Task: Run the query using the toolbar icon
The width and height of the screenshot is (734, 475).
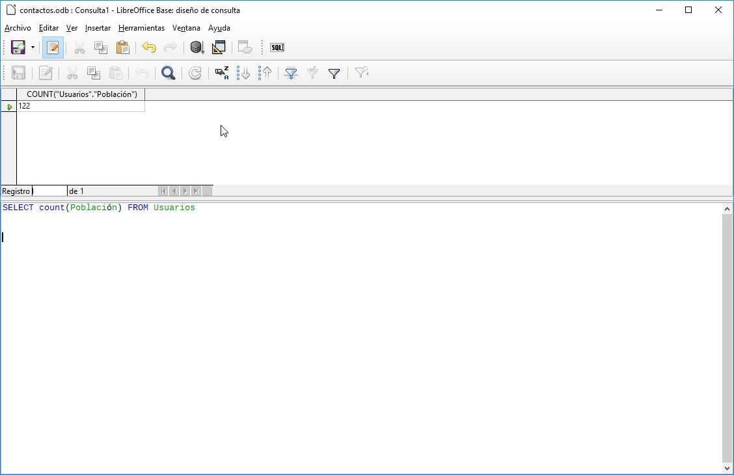Action: point(197,47)
